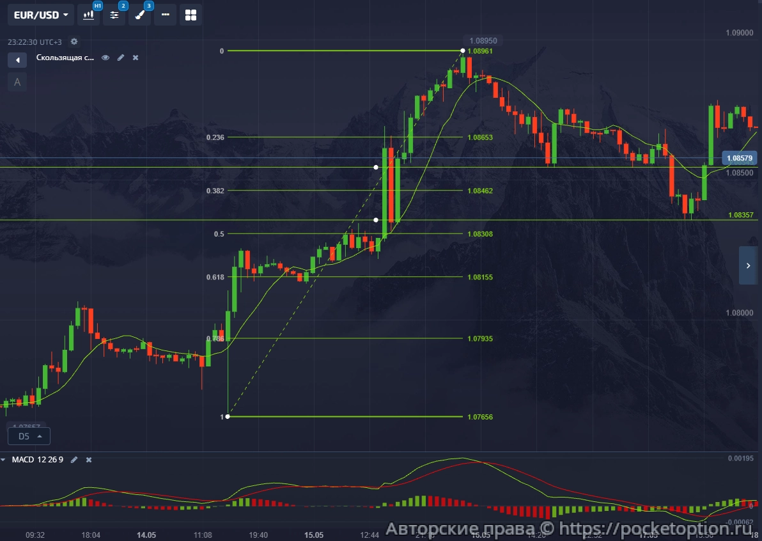Open time zone settings gear icon
This screenshot has height=541, width=762.
[74, 42]
